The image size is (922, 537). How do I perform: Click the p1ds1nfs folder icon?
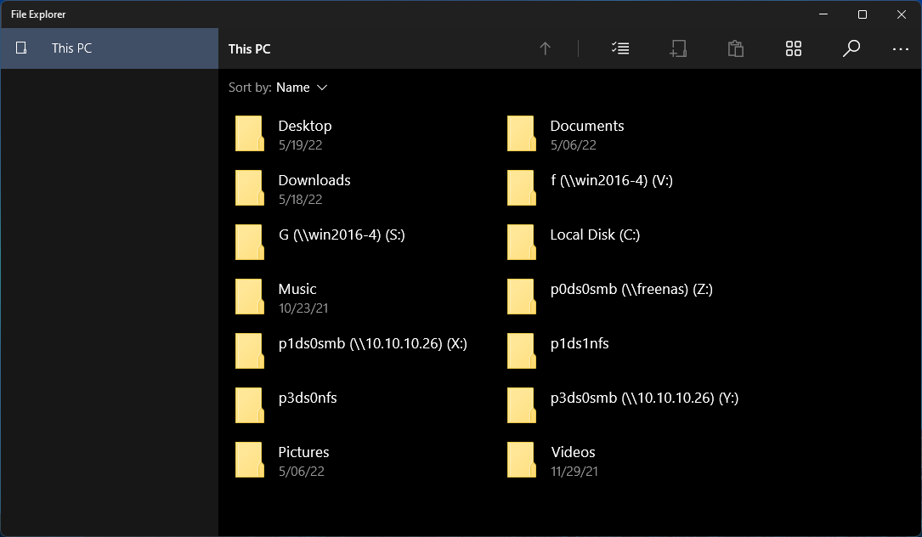[x=522, y=351]
